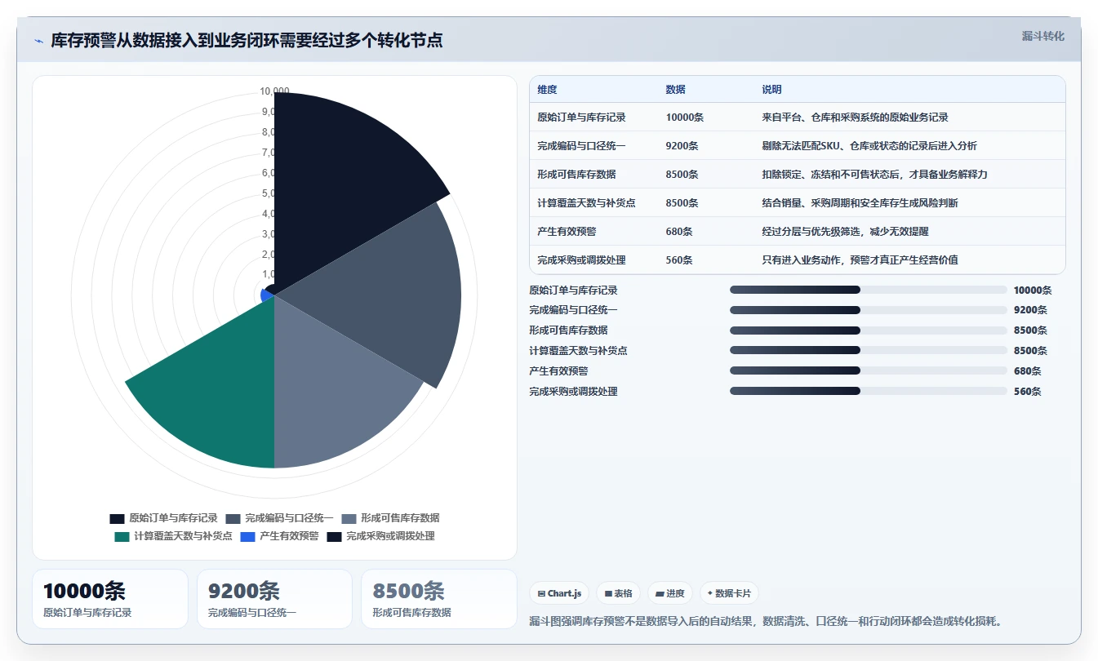This screenshot has width=1098, height=661.
Task: Click the description starting 经过分层与优先级筛选
Action: (x=845, y=232)
